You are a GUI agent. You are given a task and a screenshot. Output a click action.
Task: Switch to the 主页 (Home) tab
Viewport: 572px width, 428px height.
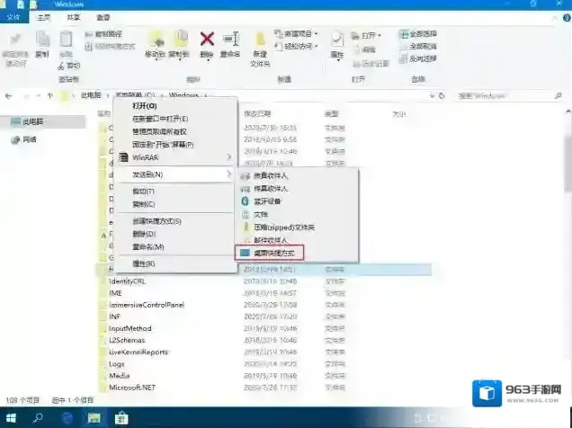point(43,17)
